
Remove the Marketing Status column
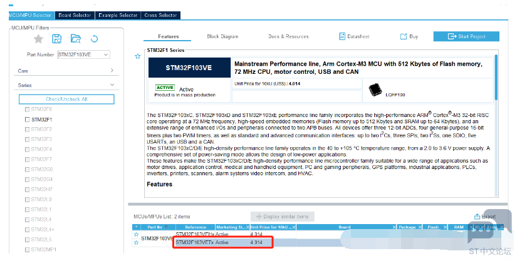point(248,227)
